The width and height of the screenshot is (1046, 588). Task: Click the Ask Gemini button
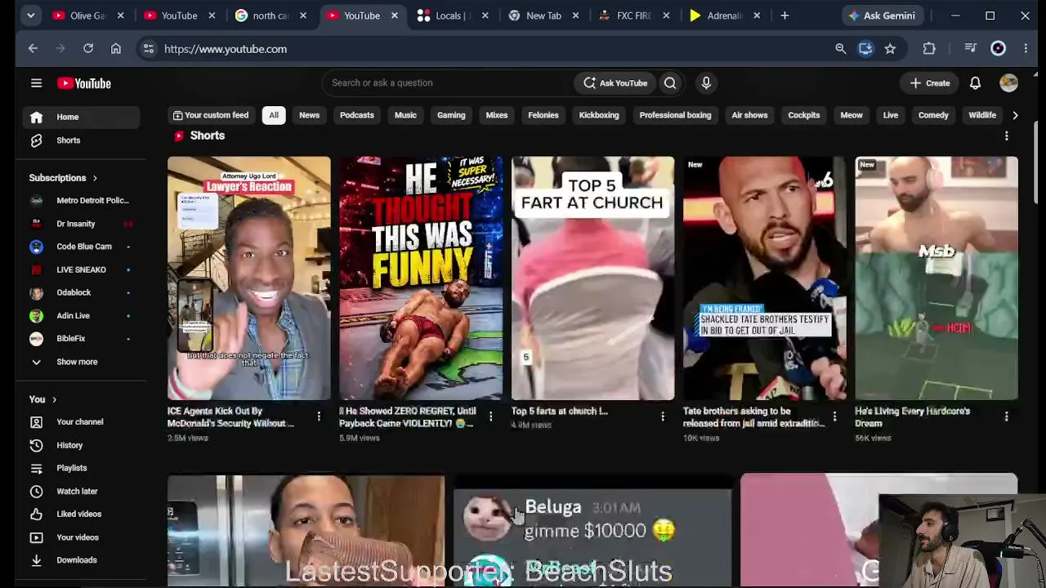[882, 16]
